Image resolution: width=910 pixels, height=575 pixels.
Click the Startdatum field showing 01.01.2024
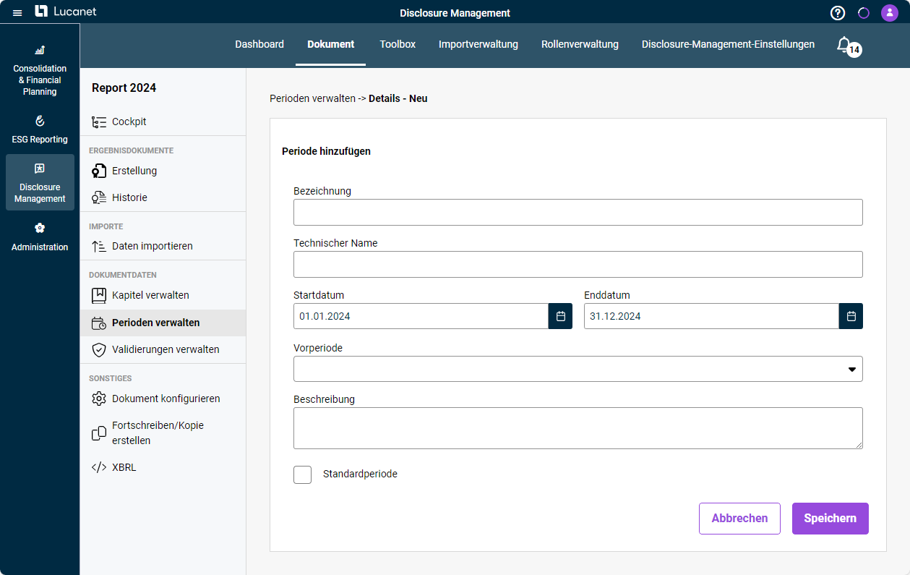421,316
